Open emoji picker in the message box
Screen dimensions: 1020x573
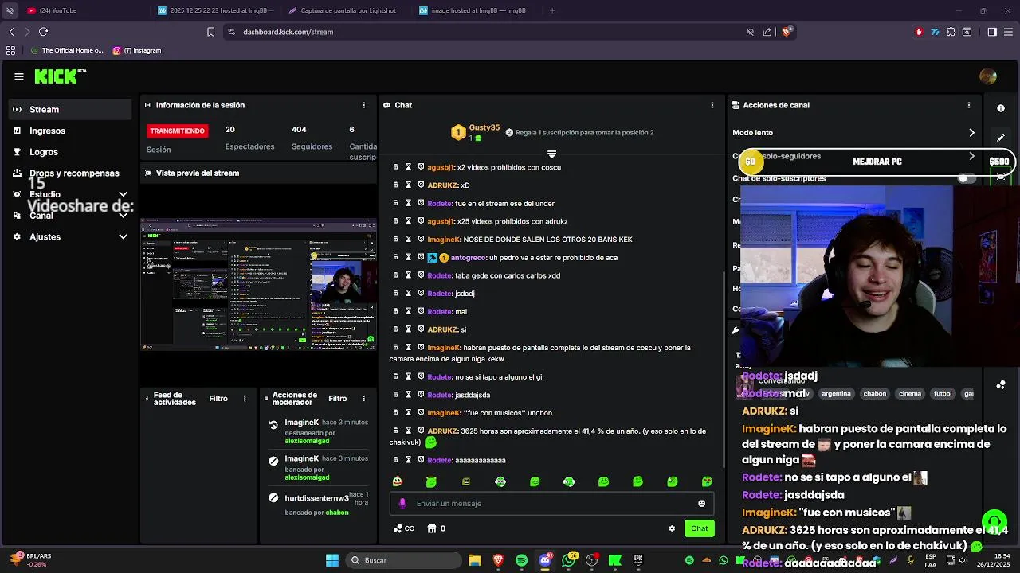(701, 503)
